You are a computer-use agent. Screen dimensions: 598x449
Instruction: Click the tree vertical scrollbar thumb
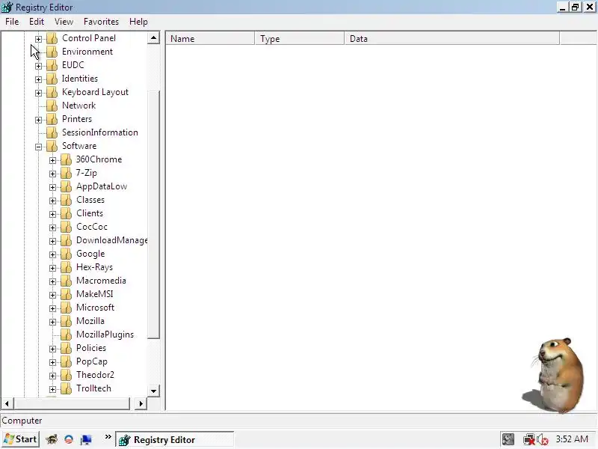click(x=153, y=215)
